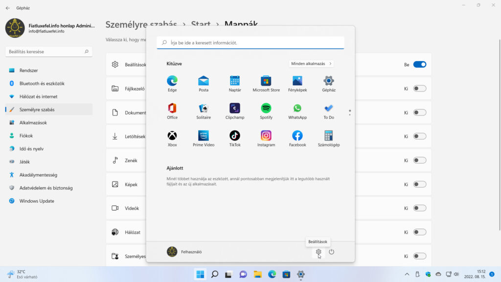This screenshot has width=501, height=282.
Task: Open Spotify from Start menu
Action: point(266,111)
